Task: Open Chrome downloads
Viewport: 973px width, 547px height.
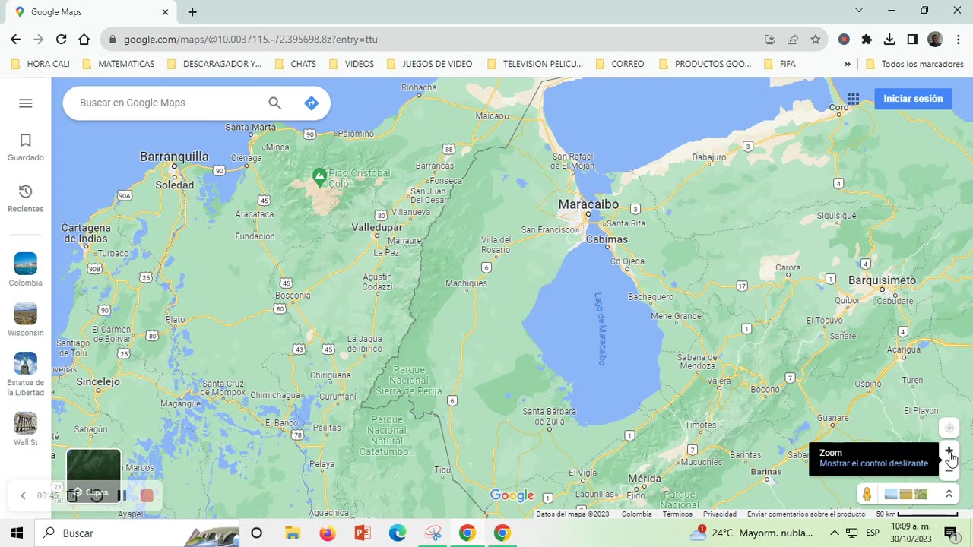Action: [889, 40]
